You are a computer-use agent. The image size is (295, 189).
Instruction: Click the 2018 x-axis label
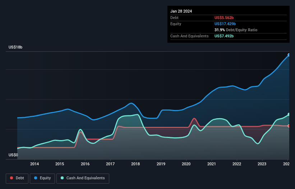pyautogui.click(x=135, y=164)
